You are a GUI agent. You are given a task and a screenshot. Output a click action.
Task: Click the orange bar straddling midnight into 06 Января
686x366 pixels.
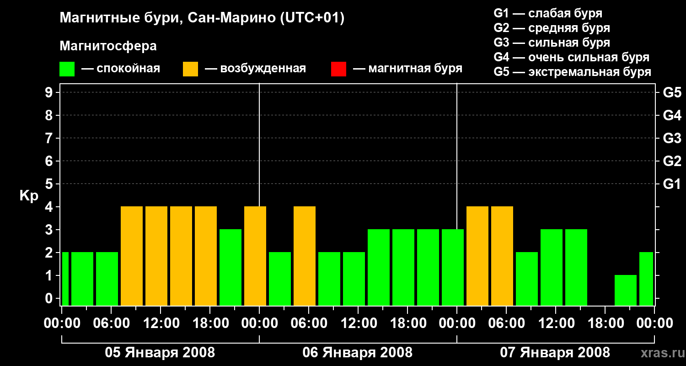click(255, 256)
